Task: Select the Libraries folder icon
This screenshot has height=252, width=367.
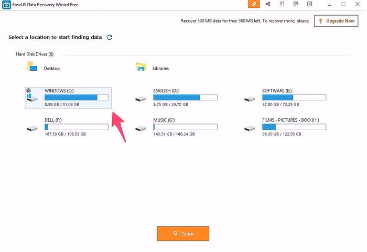Action: tap(141, 67)
